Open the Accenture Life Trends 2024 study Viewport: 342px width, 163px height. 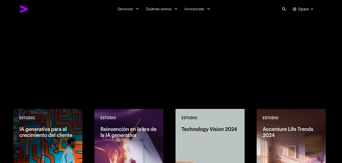(288, 132)
